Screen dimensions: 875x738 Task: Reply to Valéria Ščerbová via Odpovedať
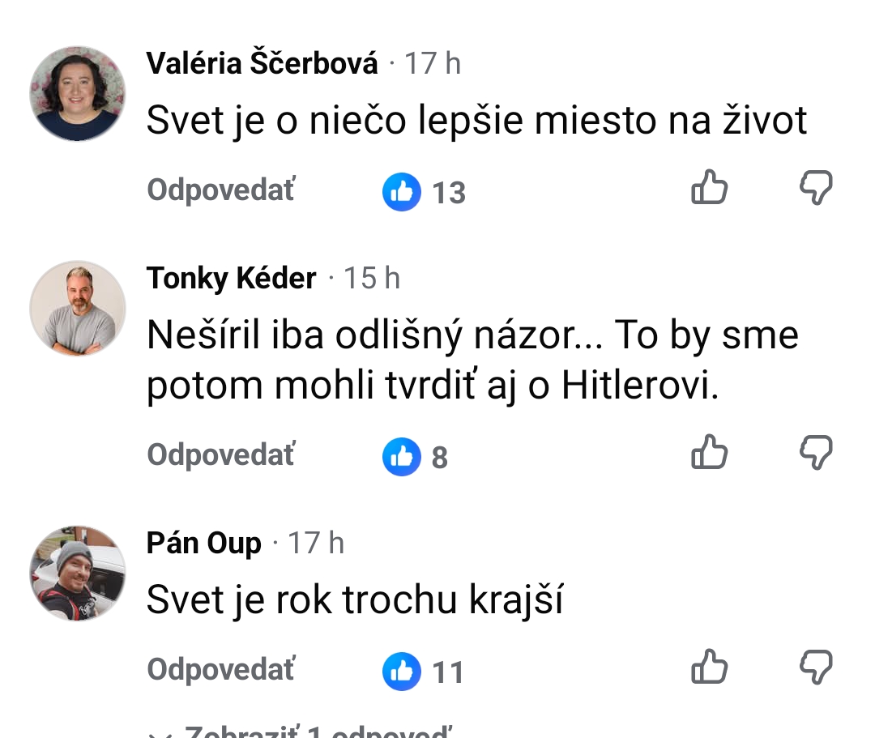pyautogui.click(x=221, y=190)
